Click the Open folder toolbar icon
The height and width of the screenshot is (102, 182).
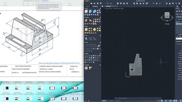pos(94,3)
